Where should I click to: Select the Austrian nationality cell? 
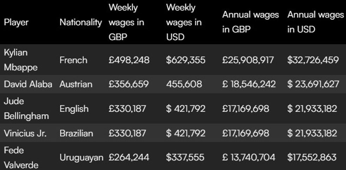[76, 84]
